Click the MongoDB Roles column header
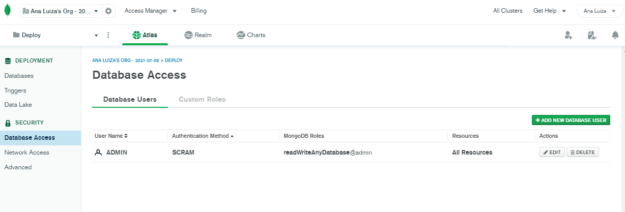Viewport: 625px width, 212px height. coord(304,136)
